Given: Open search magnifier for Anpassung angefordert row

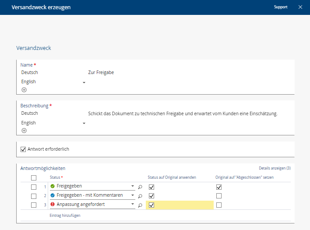Looking at the screenshot, I should (140, 205).
